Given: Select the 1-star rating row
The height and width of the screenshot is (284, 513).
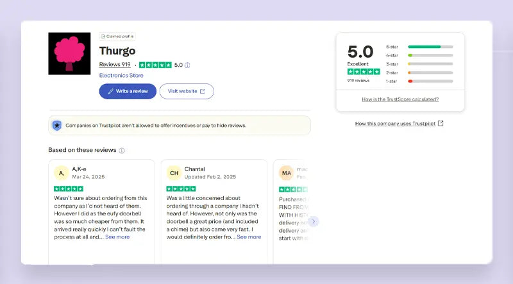Looking at the screenshot, I should (x=430, y=81).
